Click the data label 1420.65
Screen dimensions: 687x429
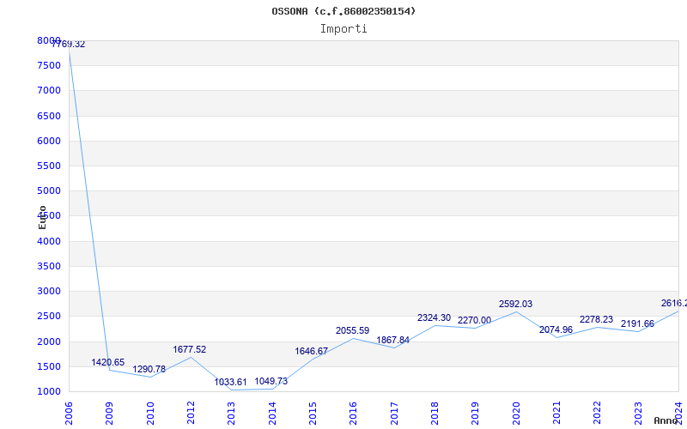(x=108, y=362)
